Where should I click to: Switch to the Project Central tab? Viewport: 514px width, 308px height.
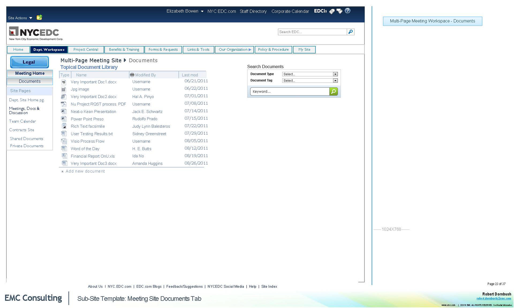(86, 49)
